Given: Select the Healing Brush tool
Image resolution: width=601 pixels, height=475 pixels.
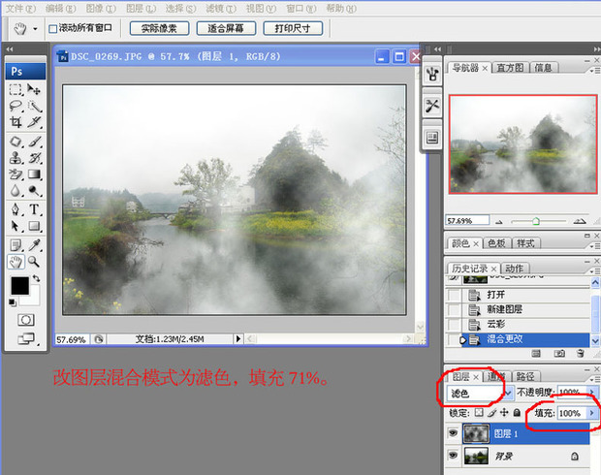Looking at the screenshot, I should point(16,142).
